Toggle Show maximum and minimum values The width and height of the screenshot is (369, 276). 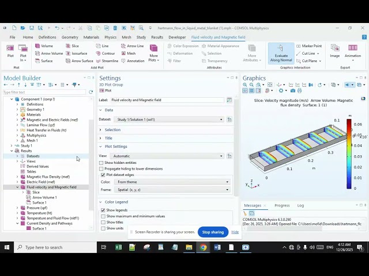pyautogui.click(x=103, y=216)
